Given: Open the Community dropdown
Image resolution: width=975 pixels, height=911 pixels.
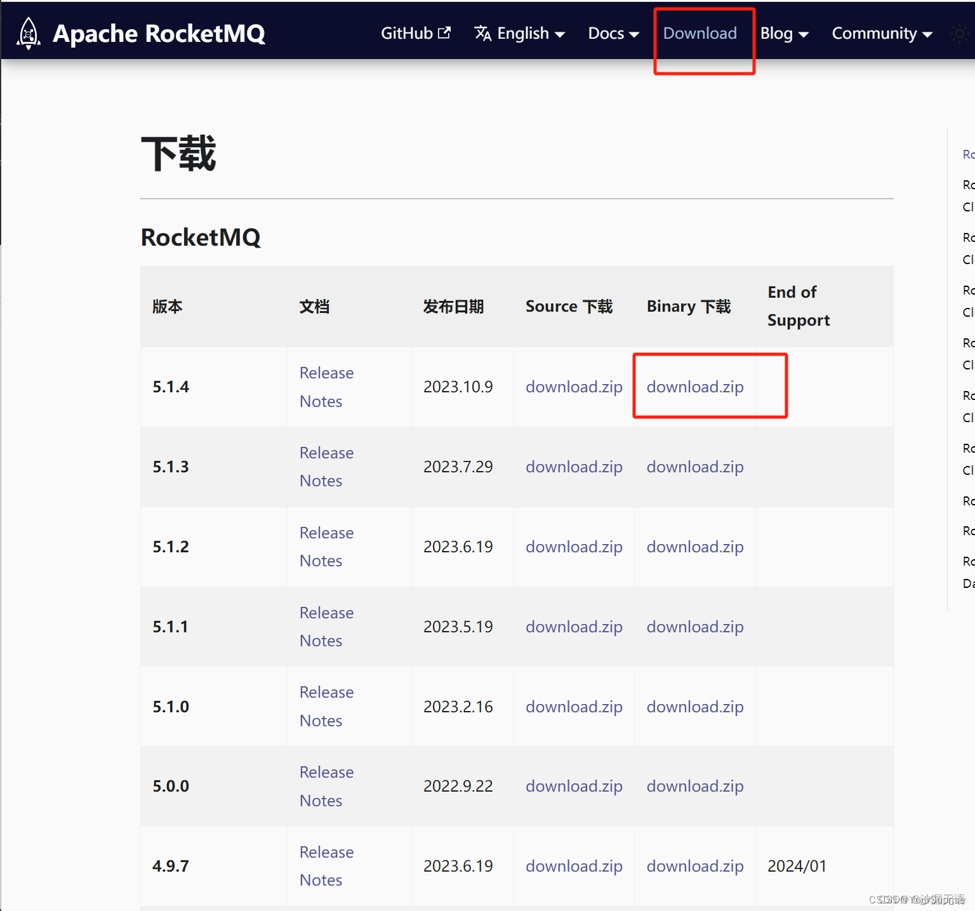Looking at the screenshot, I should click(x=881, y=34).
